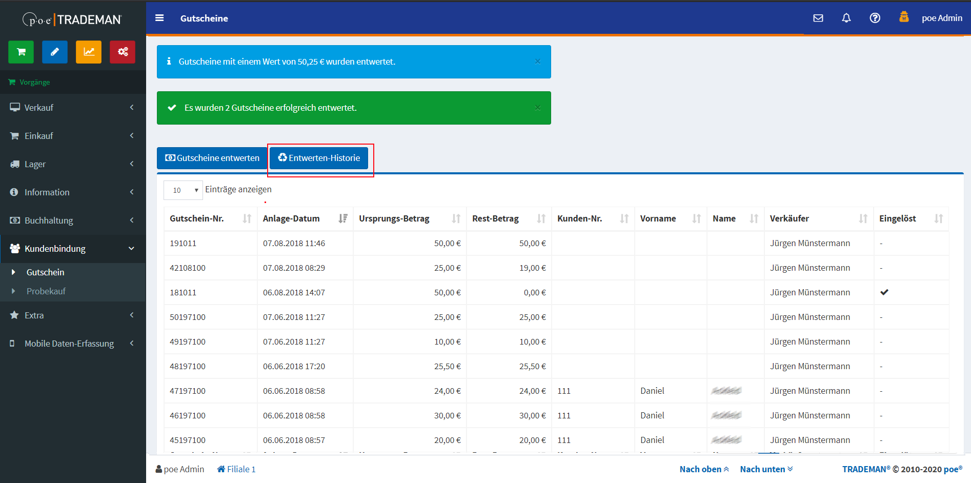Open the mail envelope icon in header
Viewport: 971px width, 483px height.
pyautogui.click(x=818, y=18)
